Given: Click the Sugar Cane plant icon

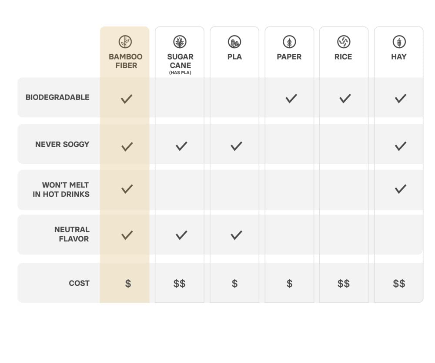Looking at the screenshot, I should (180, 42).
